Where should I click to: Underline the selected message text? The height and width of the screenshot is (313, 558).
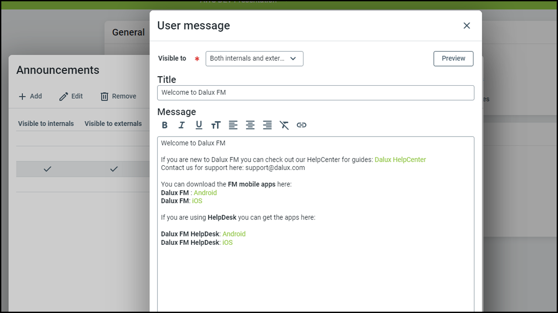[199, 125]
